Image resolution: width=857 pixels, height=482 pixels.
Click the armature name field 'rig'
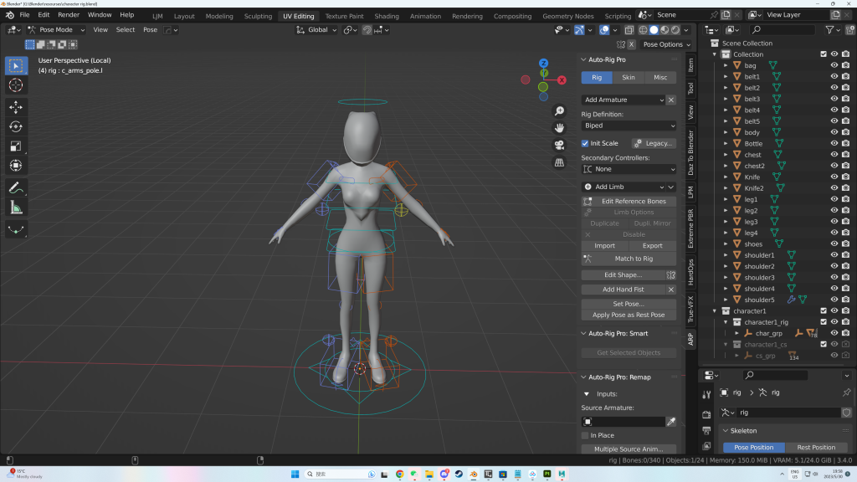tap(787, 413)
